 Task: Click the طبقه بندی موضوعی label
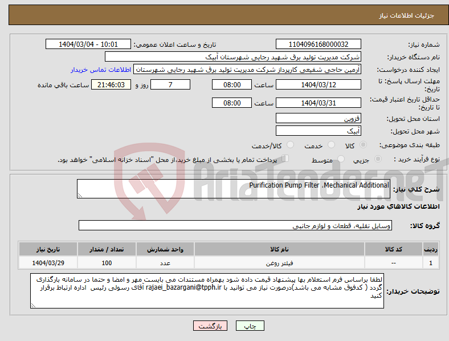coord(410,145)
